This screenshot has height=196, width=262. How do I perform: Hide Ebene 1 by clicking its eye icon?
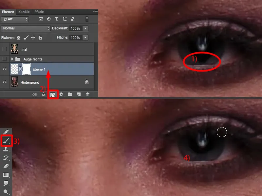coord(5,68)
